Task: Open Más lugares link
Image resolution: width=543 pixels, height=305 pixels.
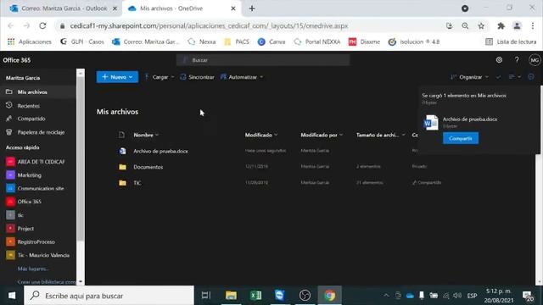Action: 33,269
